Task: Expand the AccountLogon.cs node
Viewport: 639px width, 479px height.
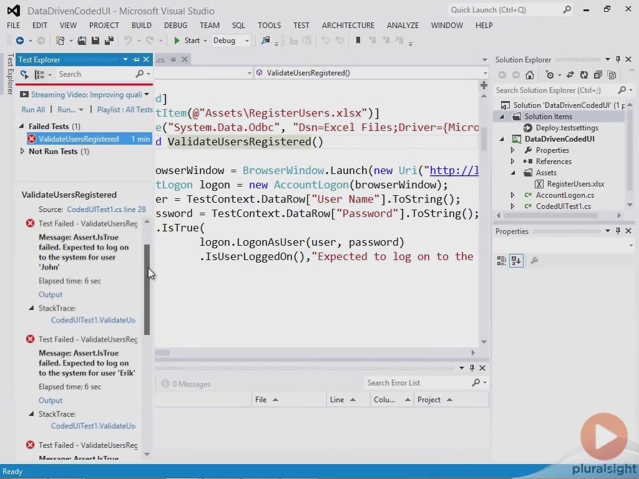Action: coord(513,195)
